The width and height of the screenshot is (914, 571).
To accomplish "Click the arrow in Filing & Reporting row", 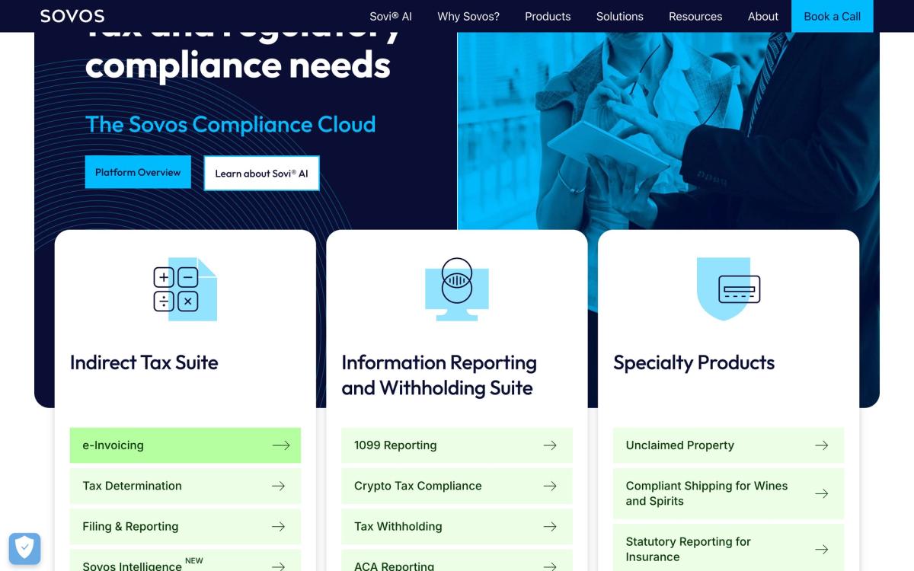I will [279, 526].
